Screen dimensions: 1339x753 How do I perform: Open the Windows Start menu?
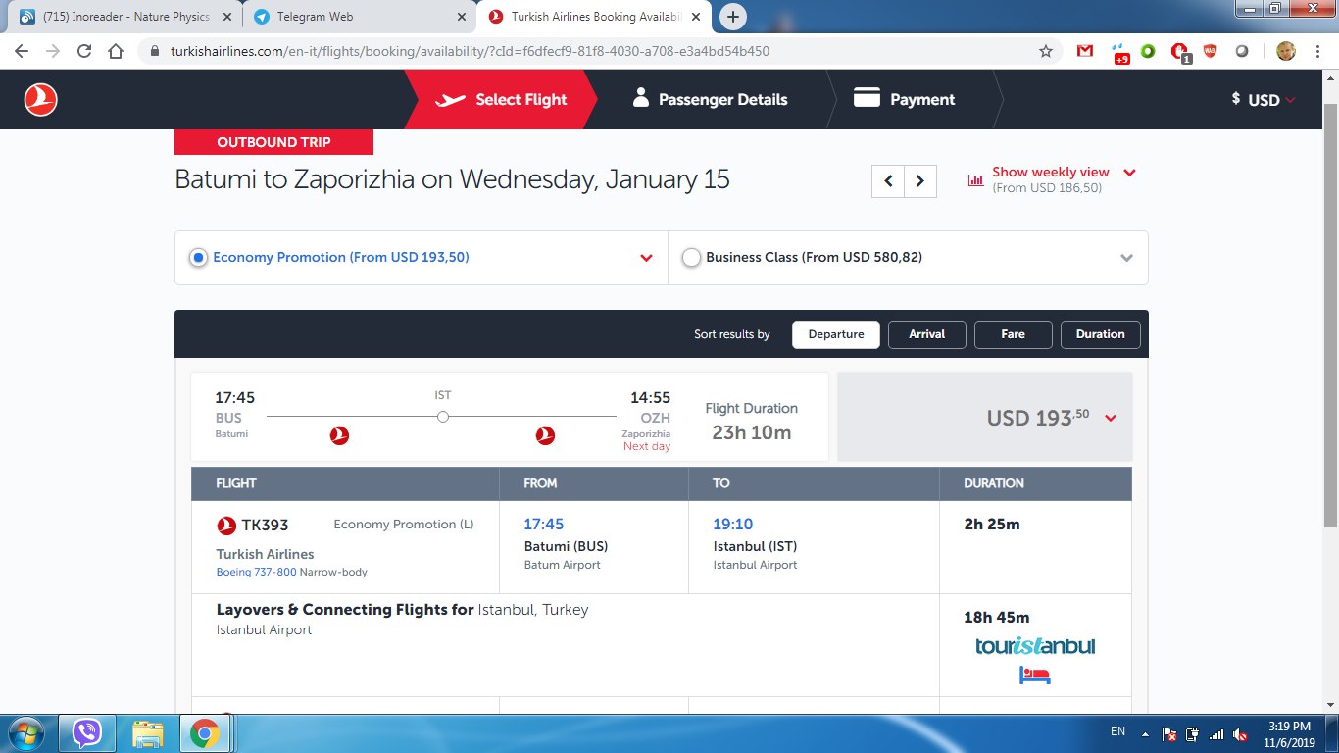point(25,732)
